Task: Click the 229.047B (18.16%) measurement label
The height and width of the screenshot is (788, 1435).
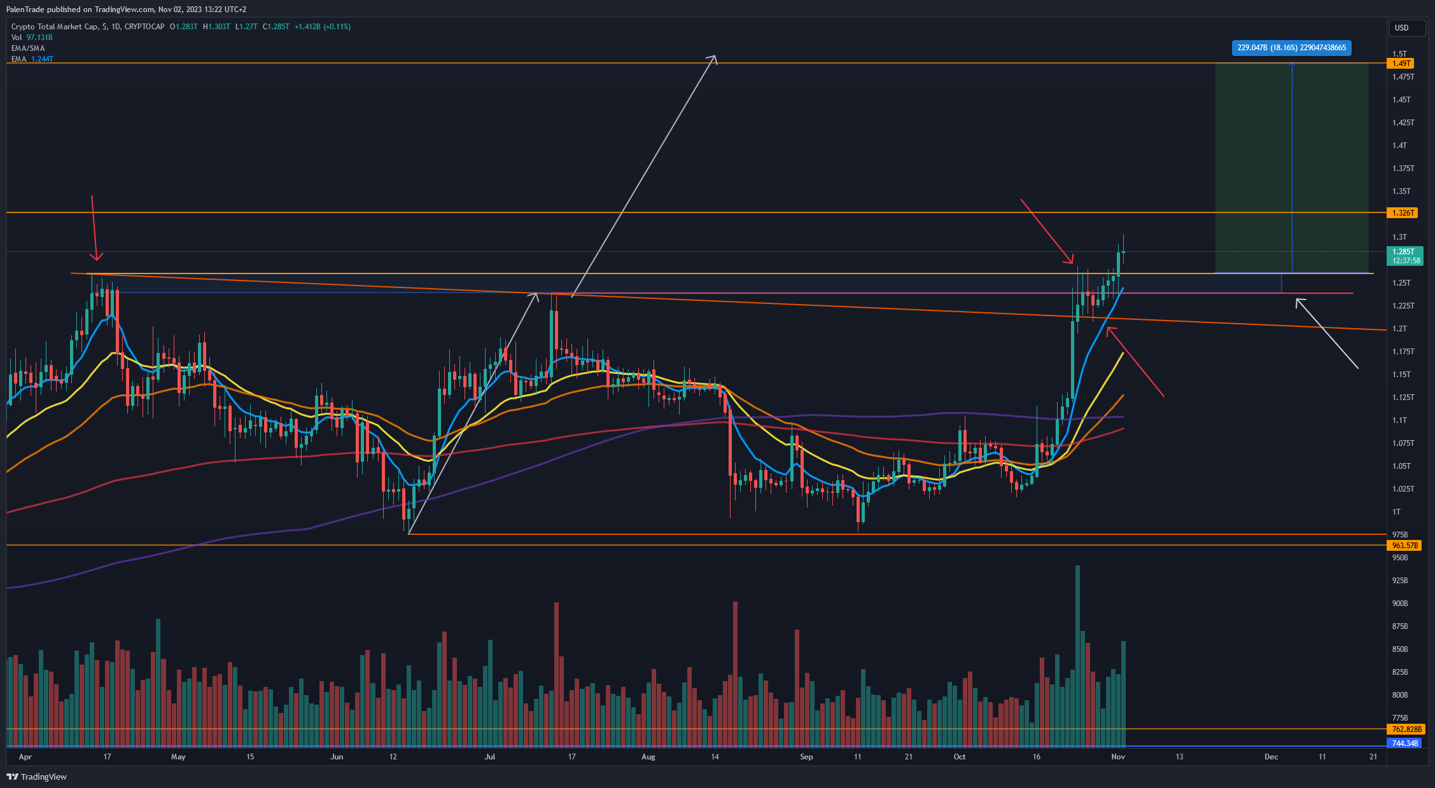Action: tap(1291, 48)
